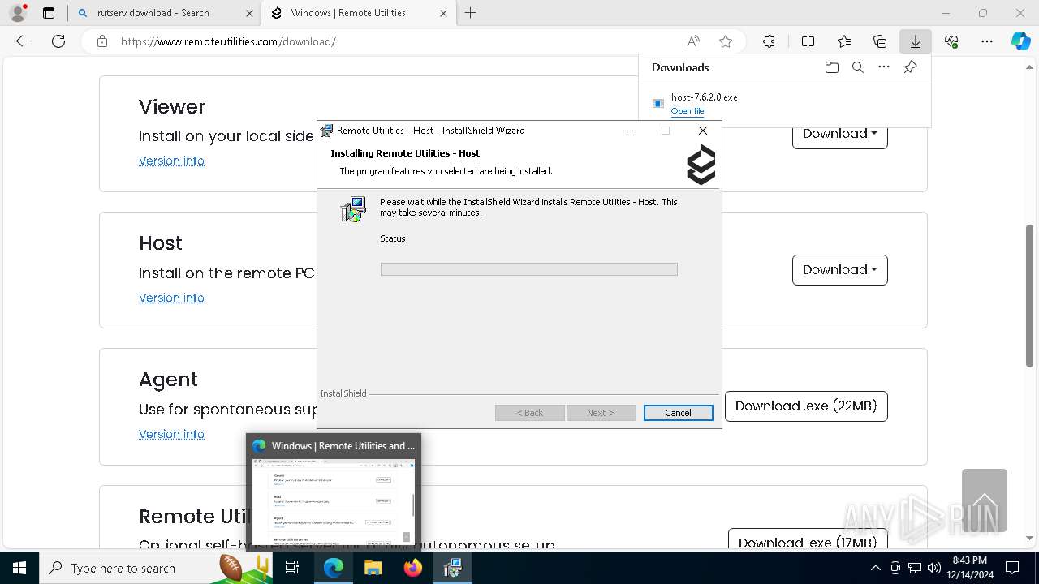Open the Favorites list
Image resolution: width=1039 pixels, height=584 pixels.
(844, 41)
